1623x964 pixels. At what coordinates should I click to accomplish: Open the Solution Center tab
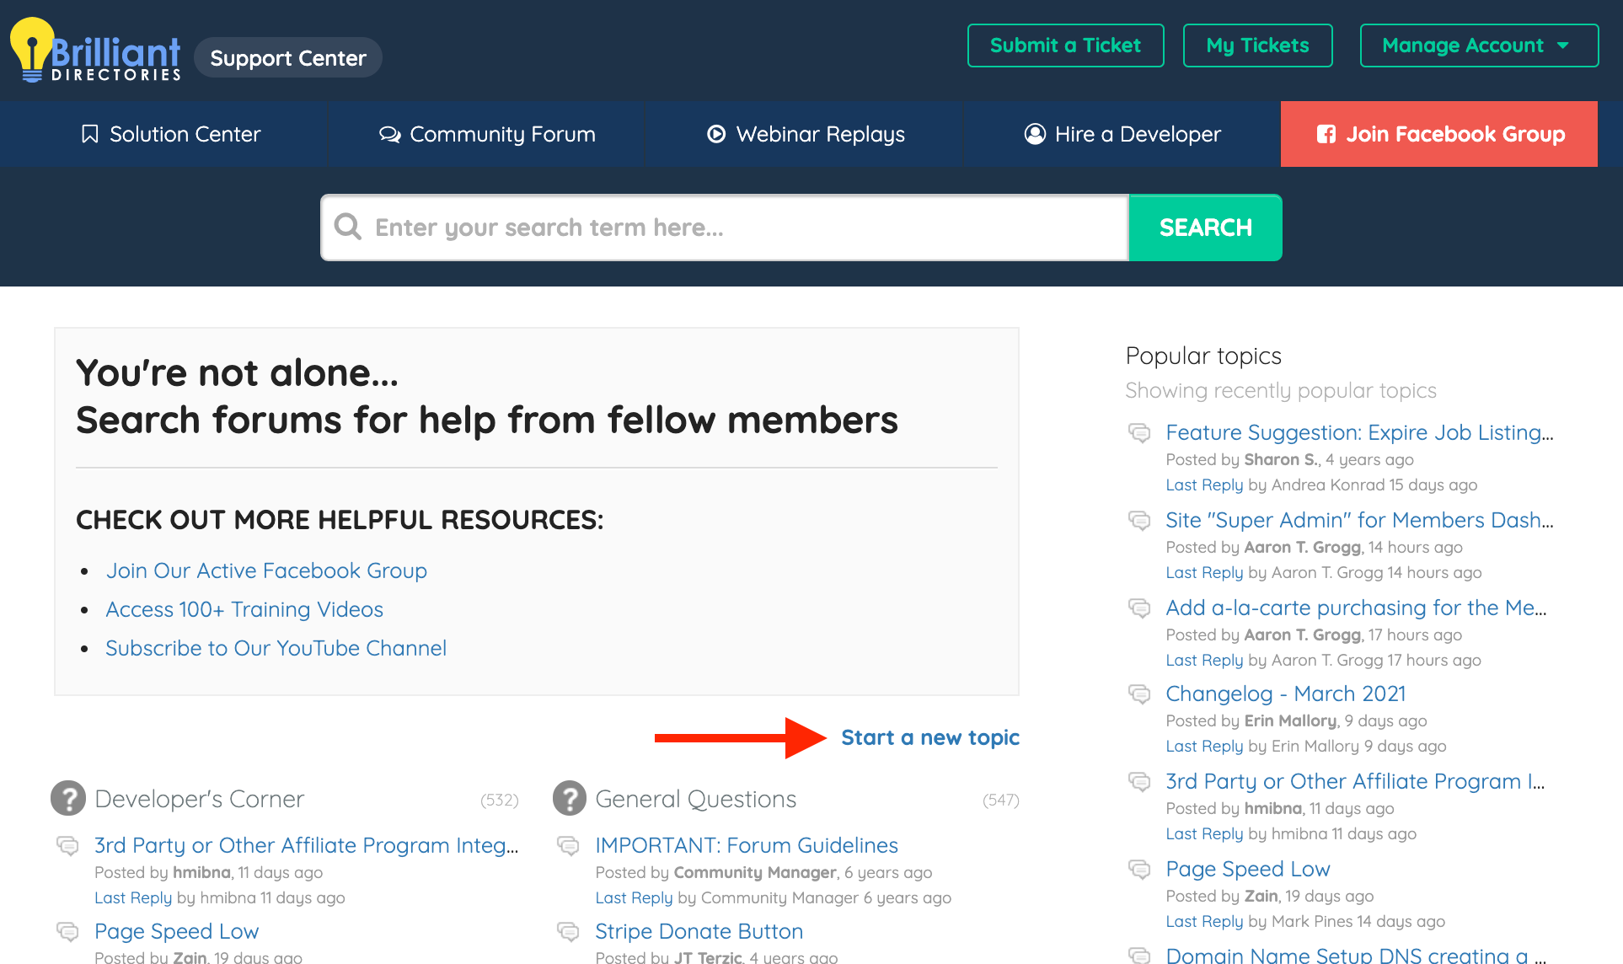tap(171, 134)
